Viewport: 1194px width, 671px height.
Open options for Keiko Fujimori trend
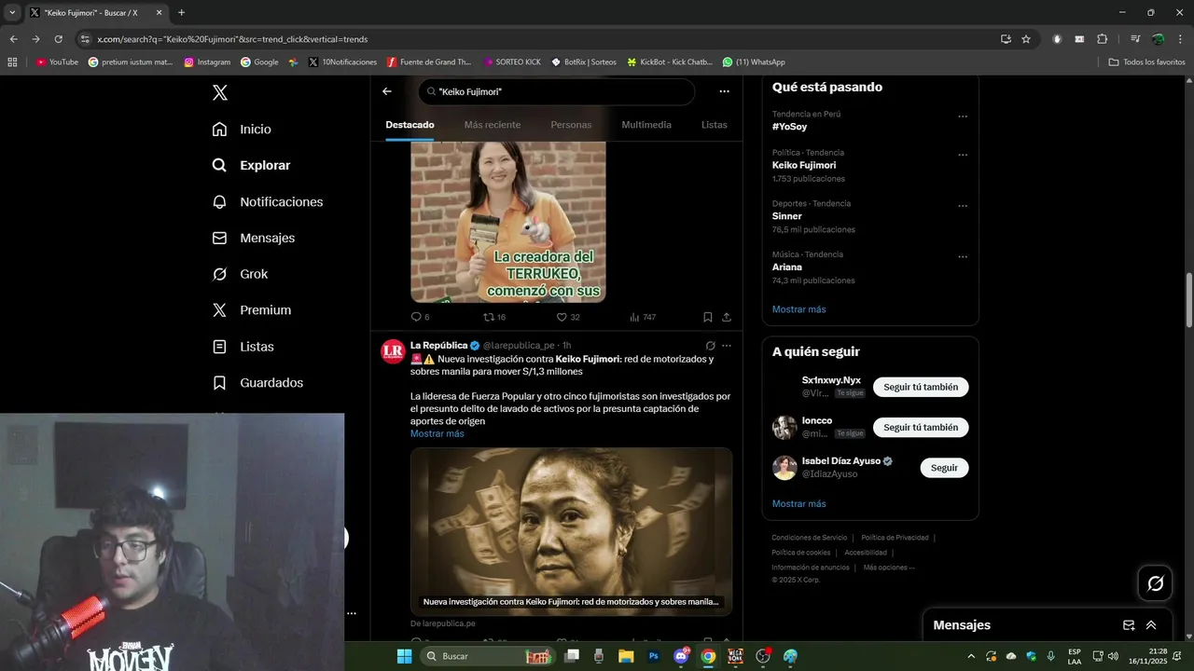coord(963,155)
